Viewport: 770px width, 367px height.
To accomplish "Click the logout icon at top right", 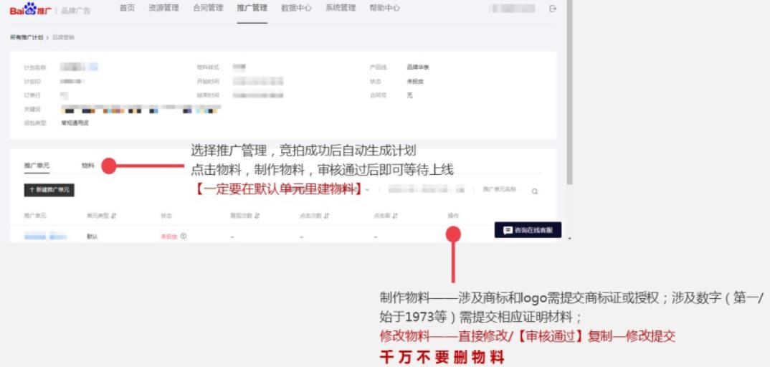I will [x=553, y=9].
